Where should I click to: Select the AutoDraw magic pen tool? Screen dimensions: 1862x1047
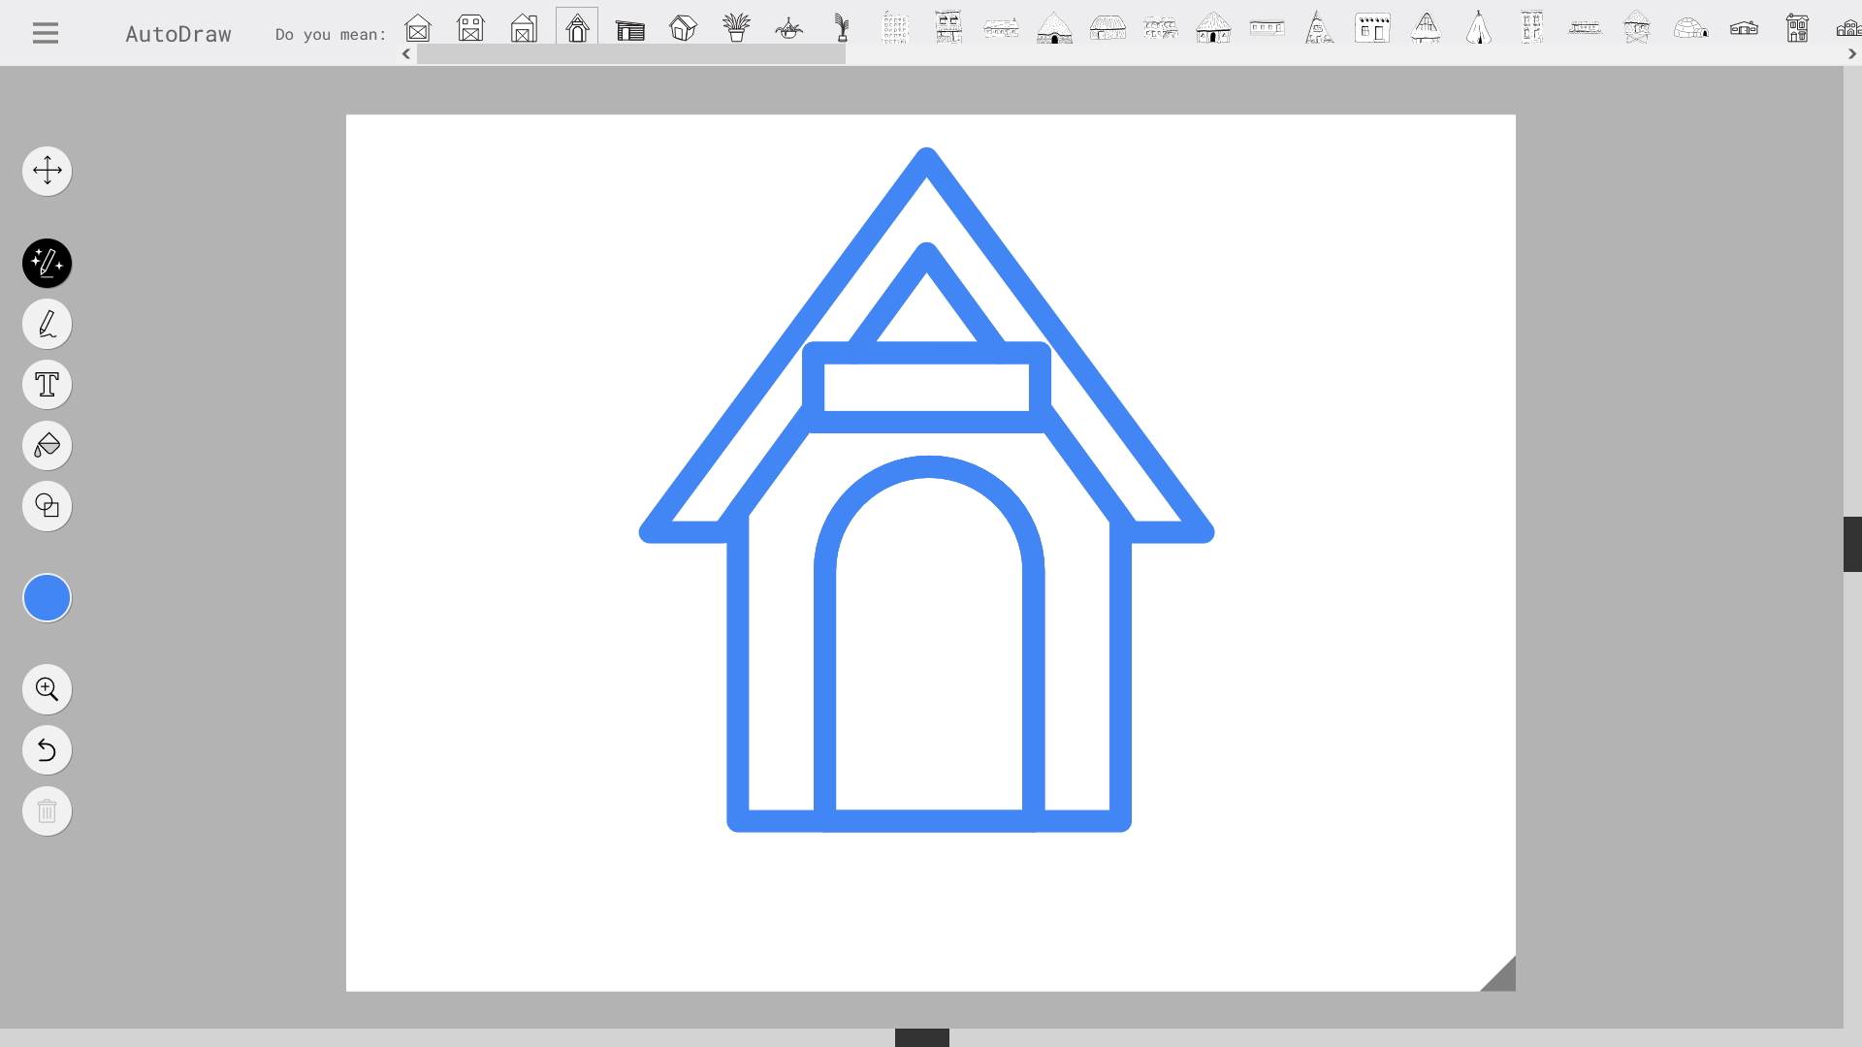[x=47, y=263]
